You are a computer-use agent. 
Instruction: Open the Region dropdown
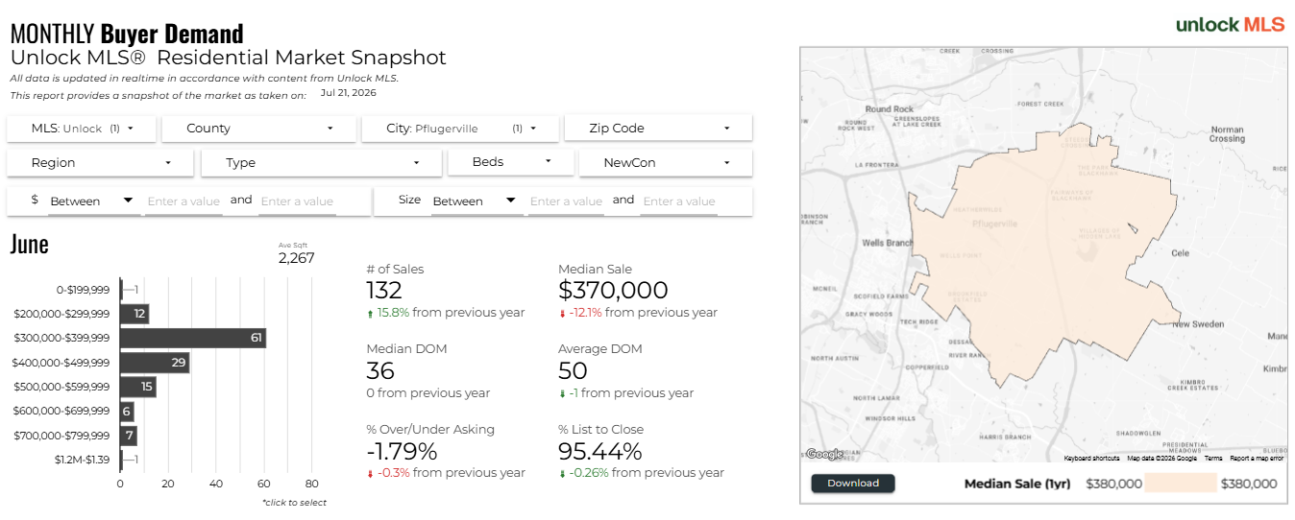[x=101, y=163]
